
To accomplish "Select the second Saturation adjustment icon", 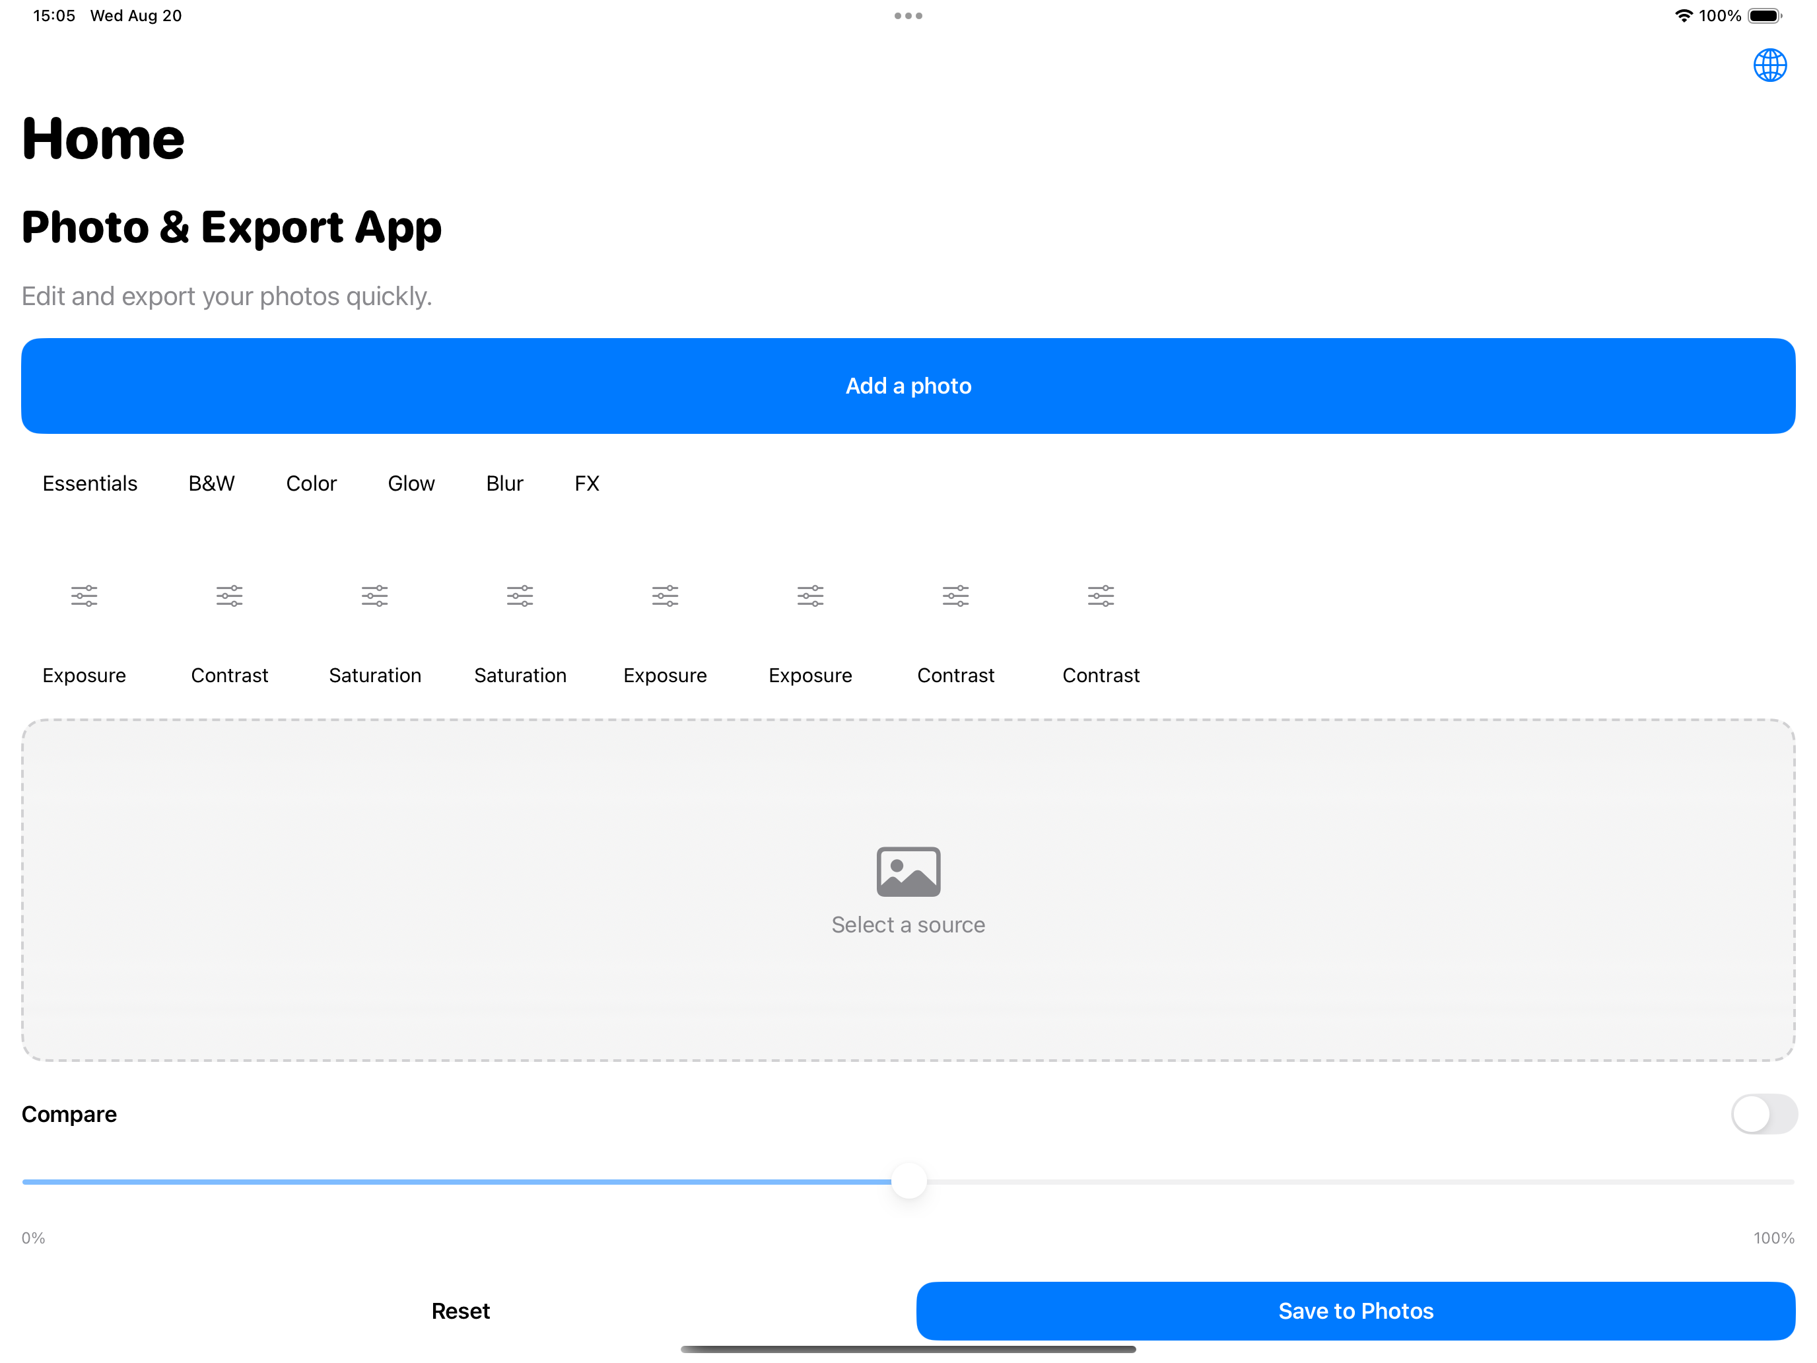I will pos(520,596).
